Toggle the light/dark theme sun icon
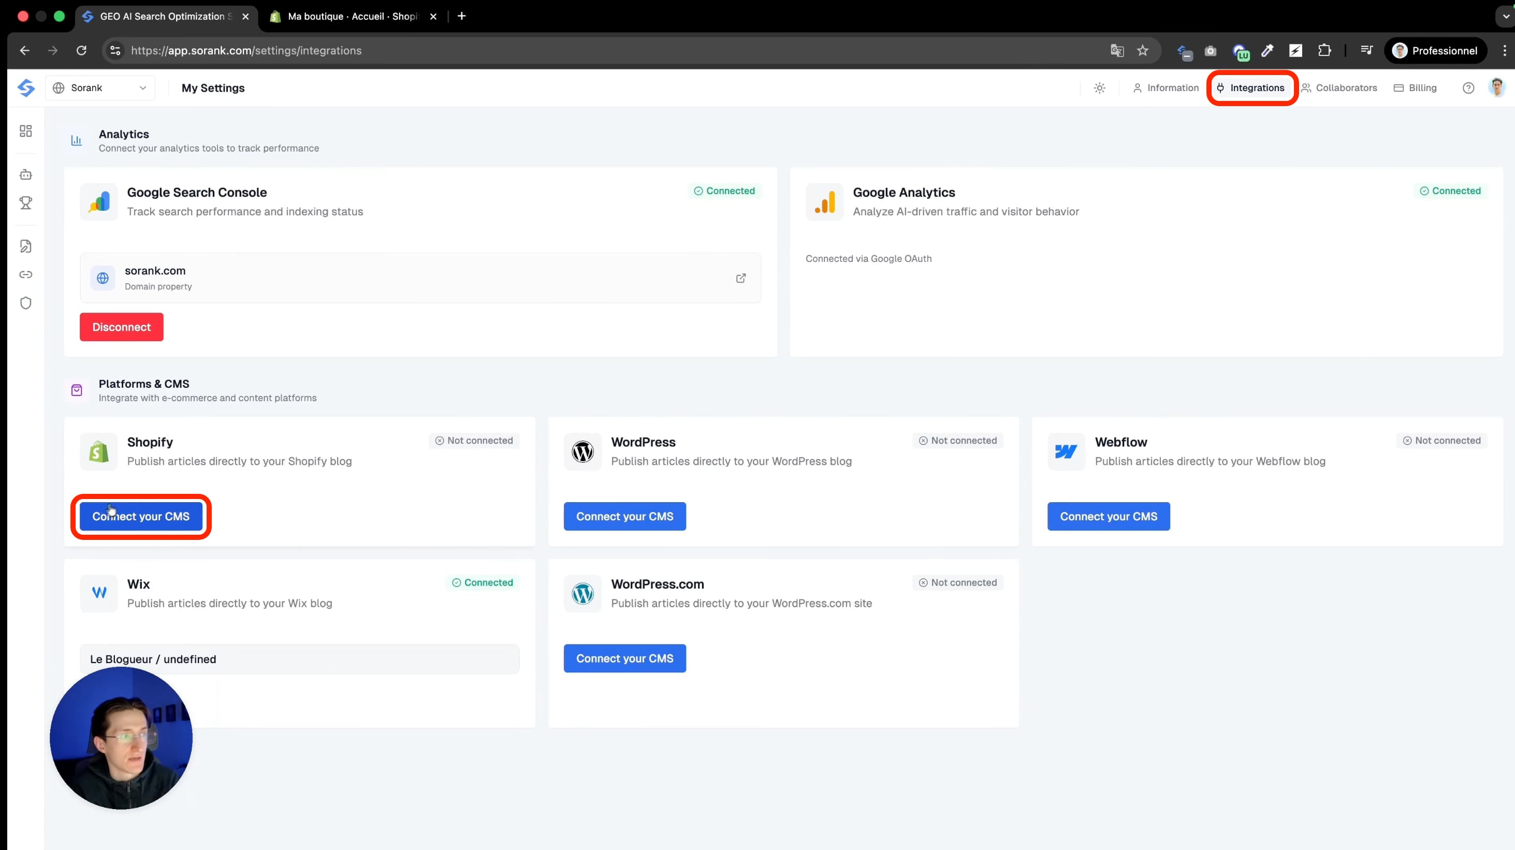Screen dimensions: 1515x850 (1099, 87)
